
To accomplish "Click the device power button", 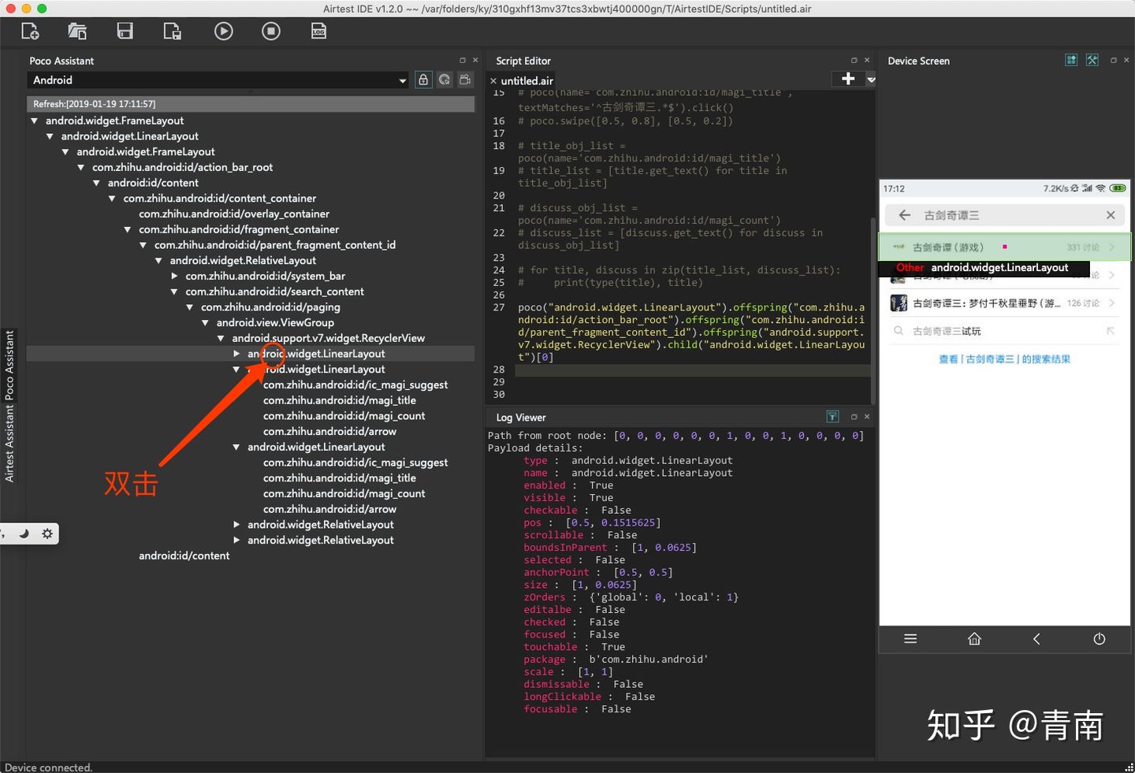I will click(1099, 639).
